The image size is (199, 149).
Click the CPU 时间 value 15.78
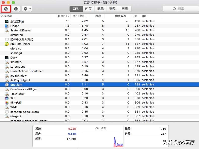click(84, 26)
